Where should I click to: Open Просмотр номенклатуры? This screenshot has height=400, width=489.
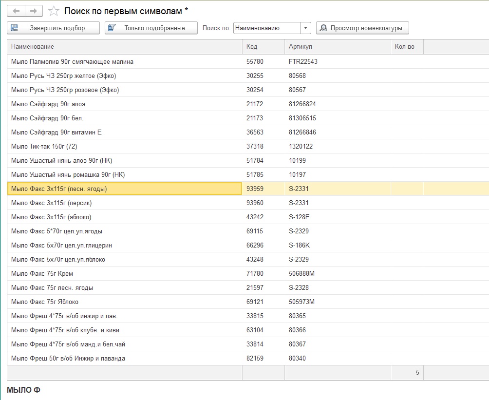(x=362, y=28)
